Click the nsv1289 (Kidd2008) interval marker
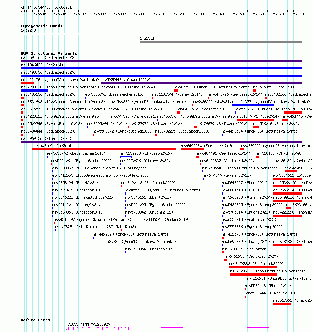The height and width of the screenshot is (332, 312). point(110,230)
